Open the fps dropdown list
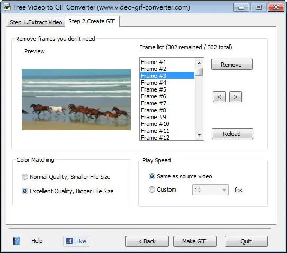Image resolution: width=287 pixels, height=253 pixels. click(x=224, y=190)
